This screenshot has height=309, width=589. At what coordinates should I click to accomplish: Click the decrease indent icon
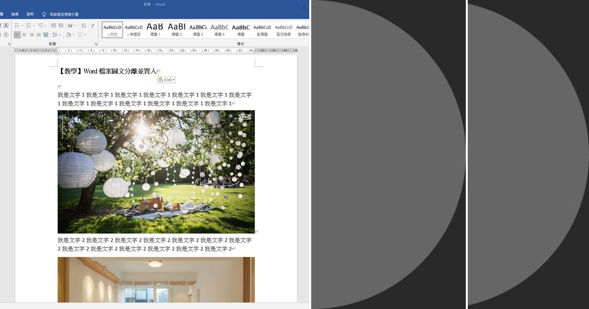click(x=53, y=26)
